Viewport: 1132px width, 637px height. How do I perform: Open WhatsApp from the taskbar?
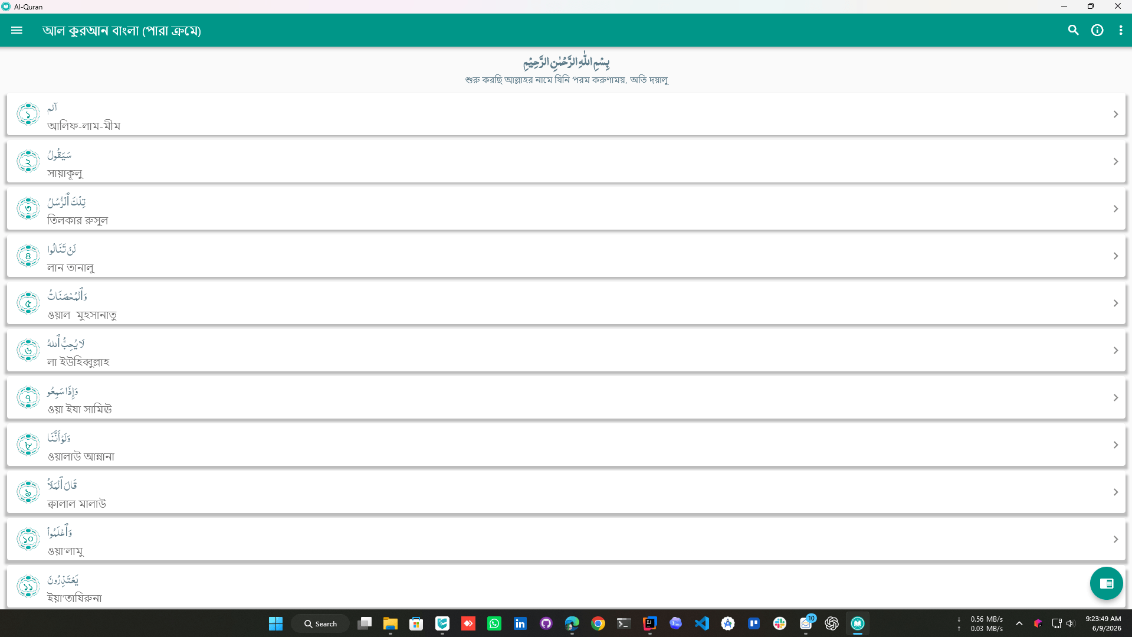click(494, 623)
